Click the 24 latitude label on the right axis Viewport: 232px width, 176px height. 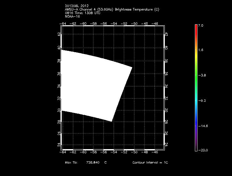pos(166,144)
